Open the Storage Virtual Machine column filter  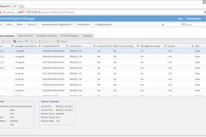[x=39, y=46]
